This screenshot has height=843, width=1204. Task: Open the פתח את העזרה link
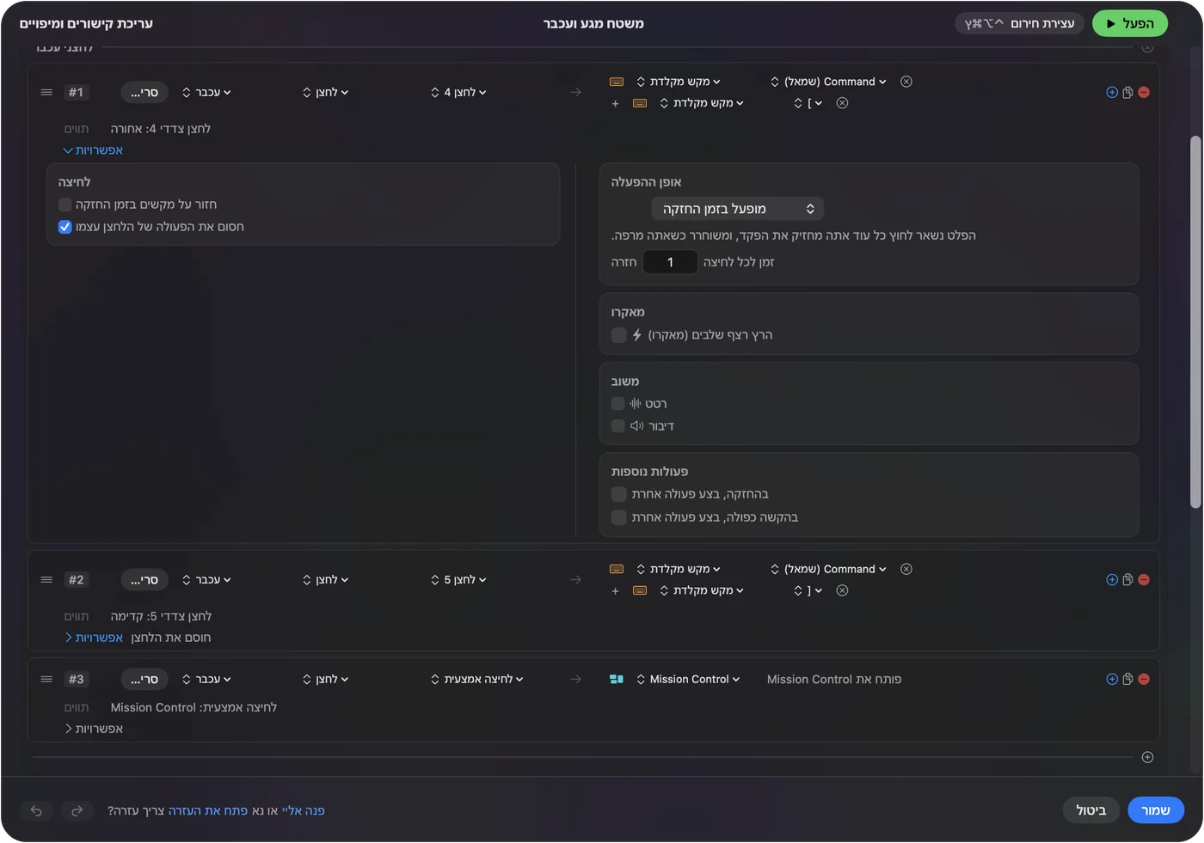coord(208,810)
